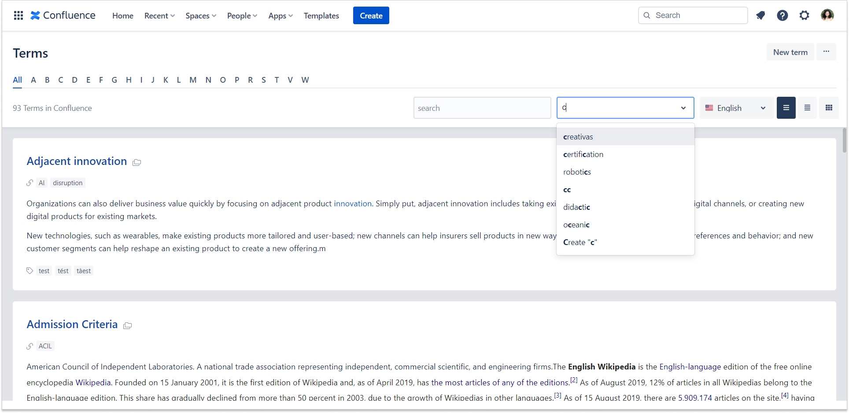Image resolution: width=849 pixels, height=413 pixels.
Task: Click the user profile avatar
Action: click(827, 15)
